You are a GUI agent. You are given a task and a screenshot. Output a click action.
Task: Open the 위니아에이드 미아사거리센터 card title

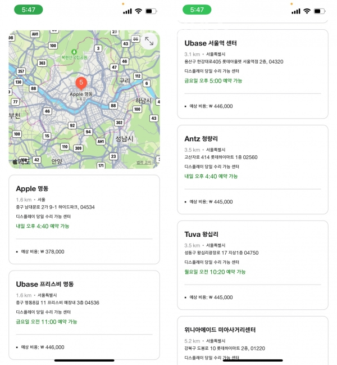click(220, 330)
